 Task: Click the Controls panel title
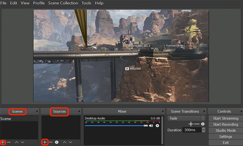pyautogui.click(x=224, y=111)
